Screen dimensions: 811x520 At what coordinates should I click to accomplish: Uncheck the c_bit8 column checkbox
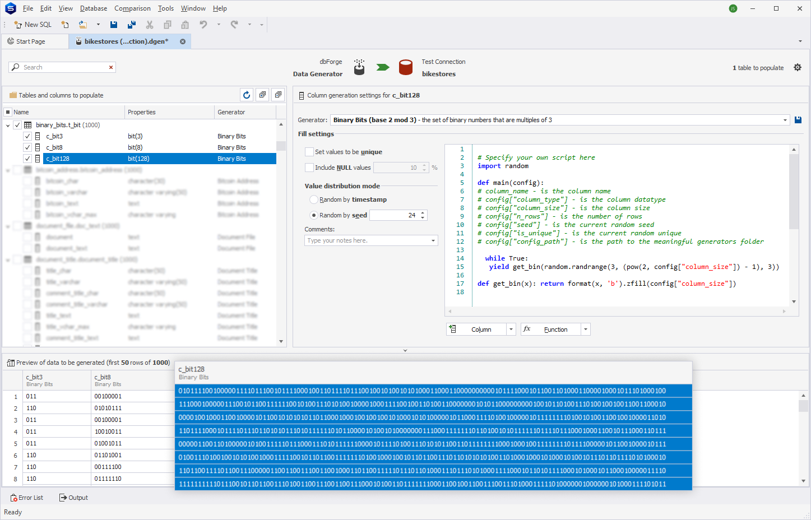tap(27, 147)
